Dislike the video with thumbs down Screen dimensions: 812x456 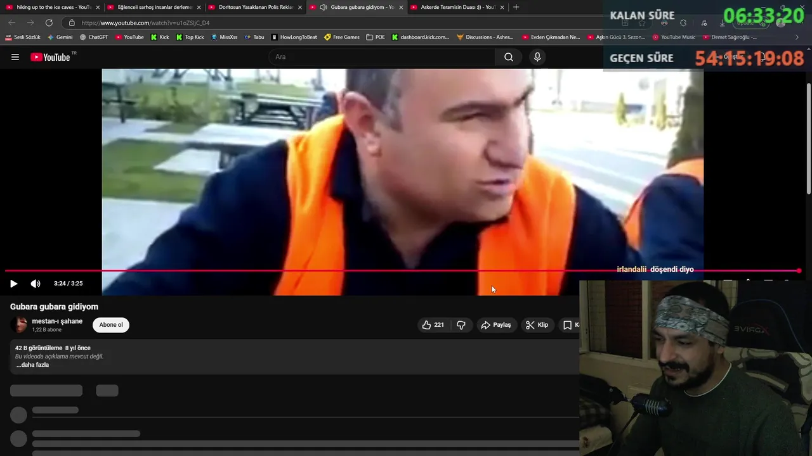click(461, 325)
